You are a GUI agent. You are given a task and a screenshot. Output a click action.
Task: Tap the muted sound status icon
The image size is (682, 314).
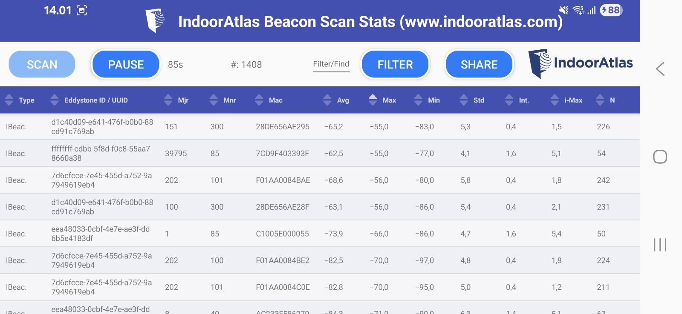pos(564,10)
